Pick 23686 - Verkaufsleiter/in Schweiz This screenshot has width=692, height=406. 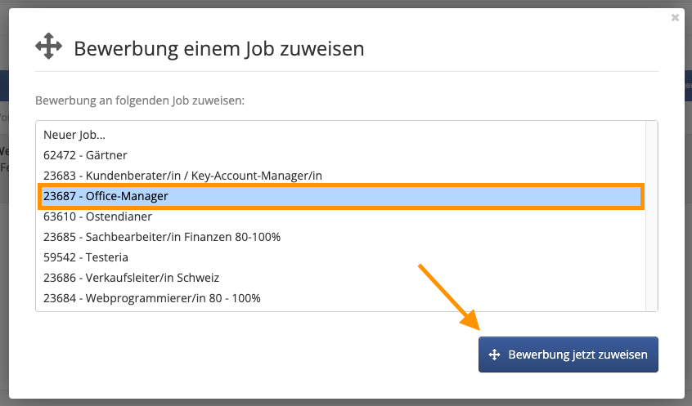pyautogui.click(x=340, y=278)
